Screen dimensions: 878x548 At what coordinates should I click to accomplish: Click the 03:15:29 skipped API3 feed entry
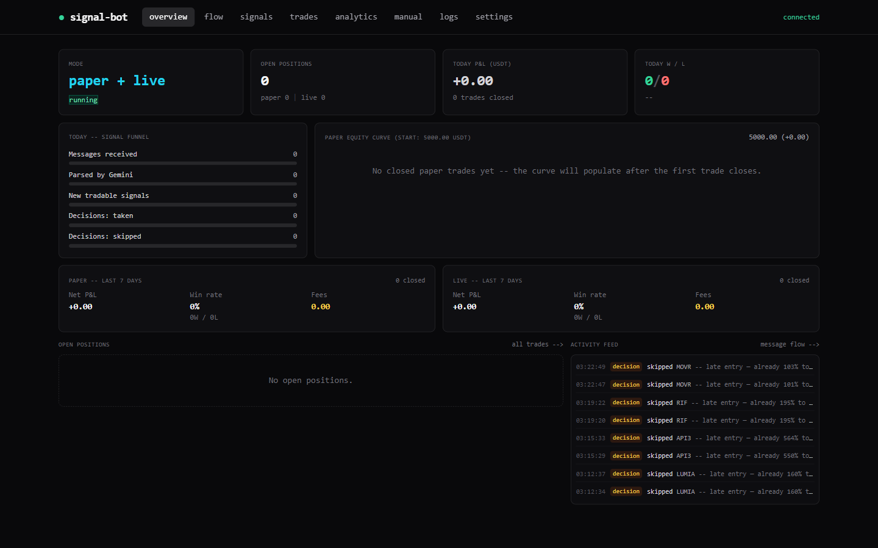click(x=694, y=456)
